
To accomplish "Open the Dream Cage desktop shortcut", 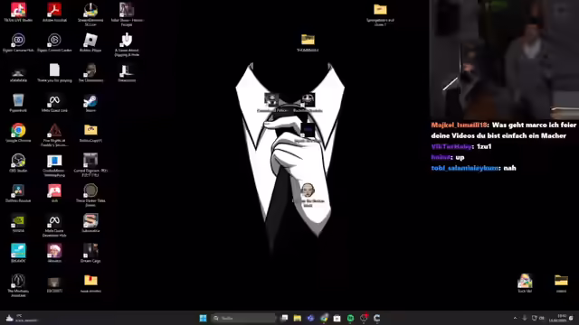I will click(x=90, y=253).
